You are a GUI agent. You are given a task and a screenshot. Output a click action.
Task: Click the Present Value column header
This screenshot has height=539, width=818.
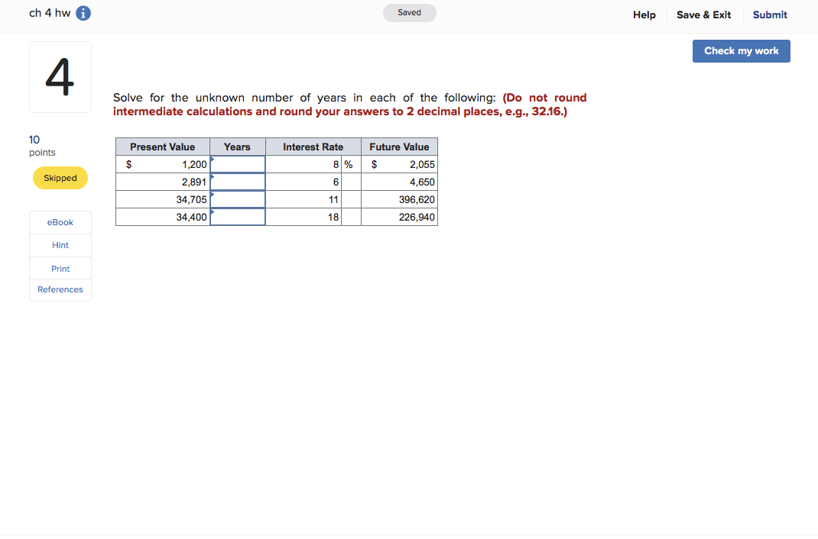tap(162, 147)
